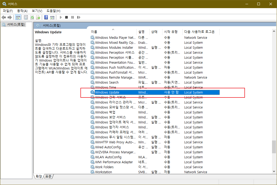Click the gear icon of Windows Time row

(93, 87)
